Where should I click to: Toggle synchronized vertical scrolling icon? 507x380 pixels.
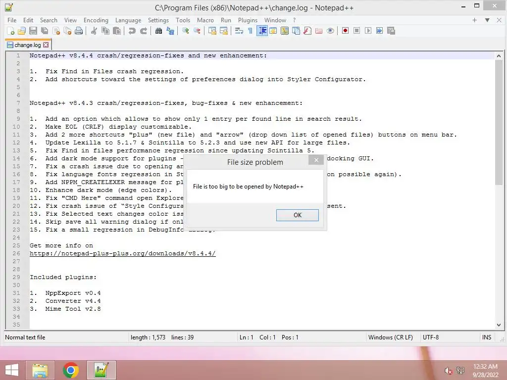pos(212,31)
